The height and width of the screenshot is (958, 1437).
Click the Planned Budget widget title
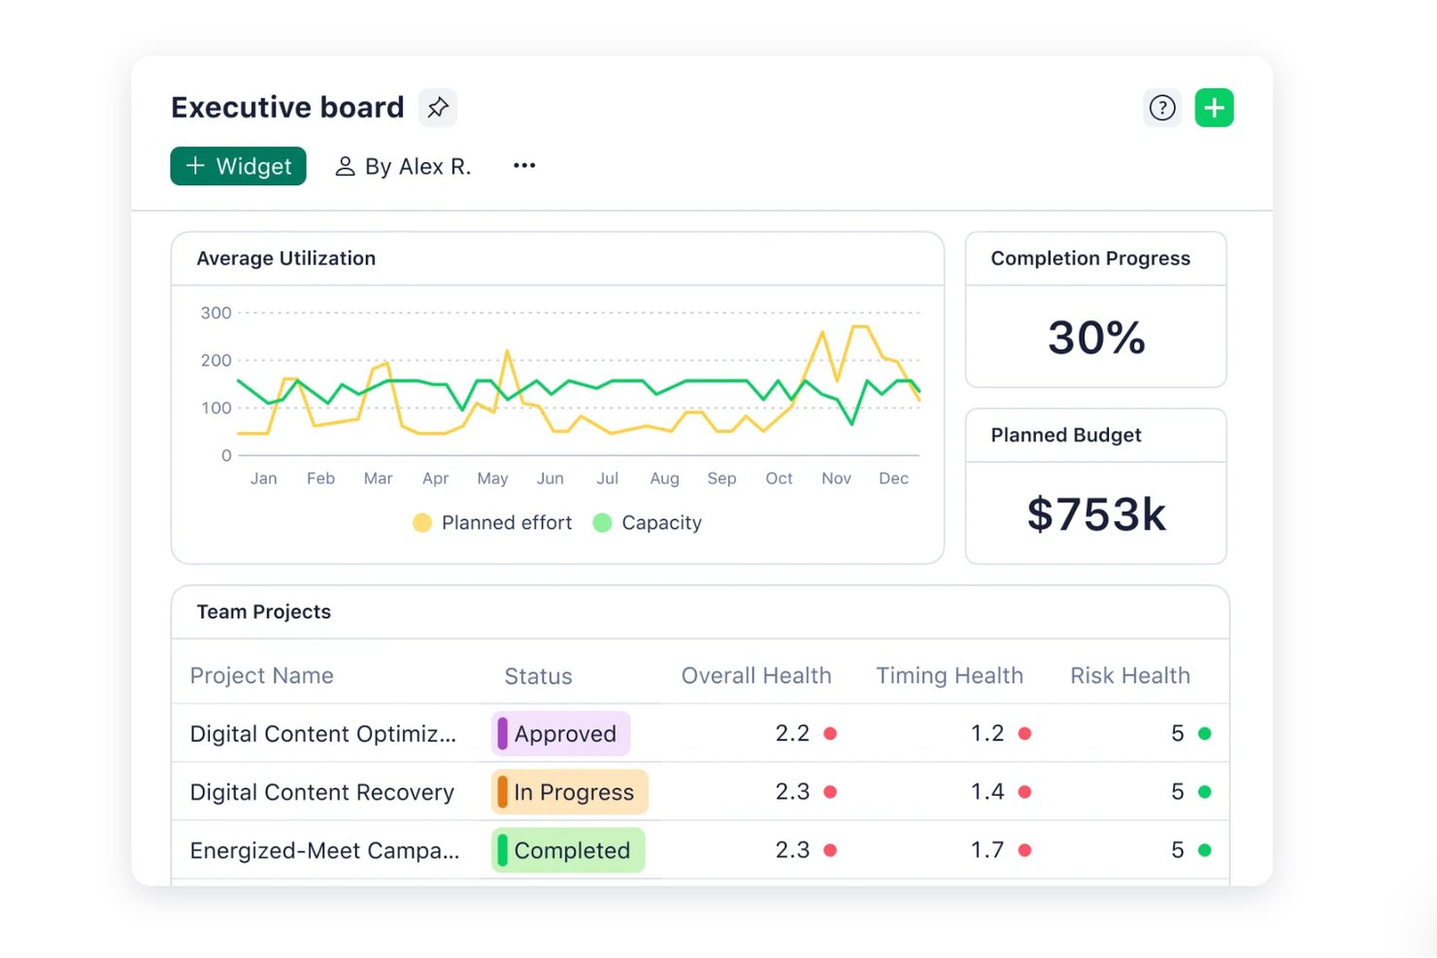point(1066,435)
